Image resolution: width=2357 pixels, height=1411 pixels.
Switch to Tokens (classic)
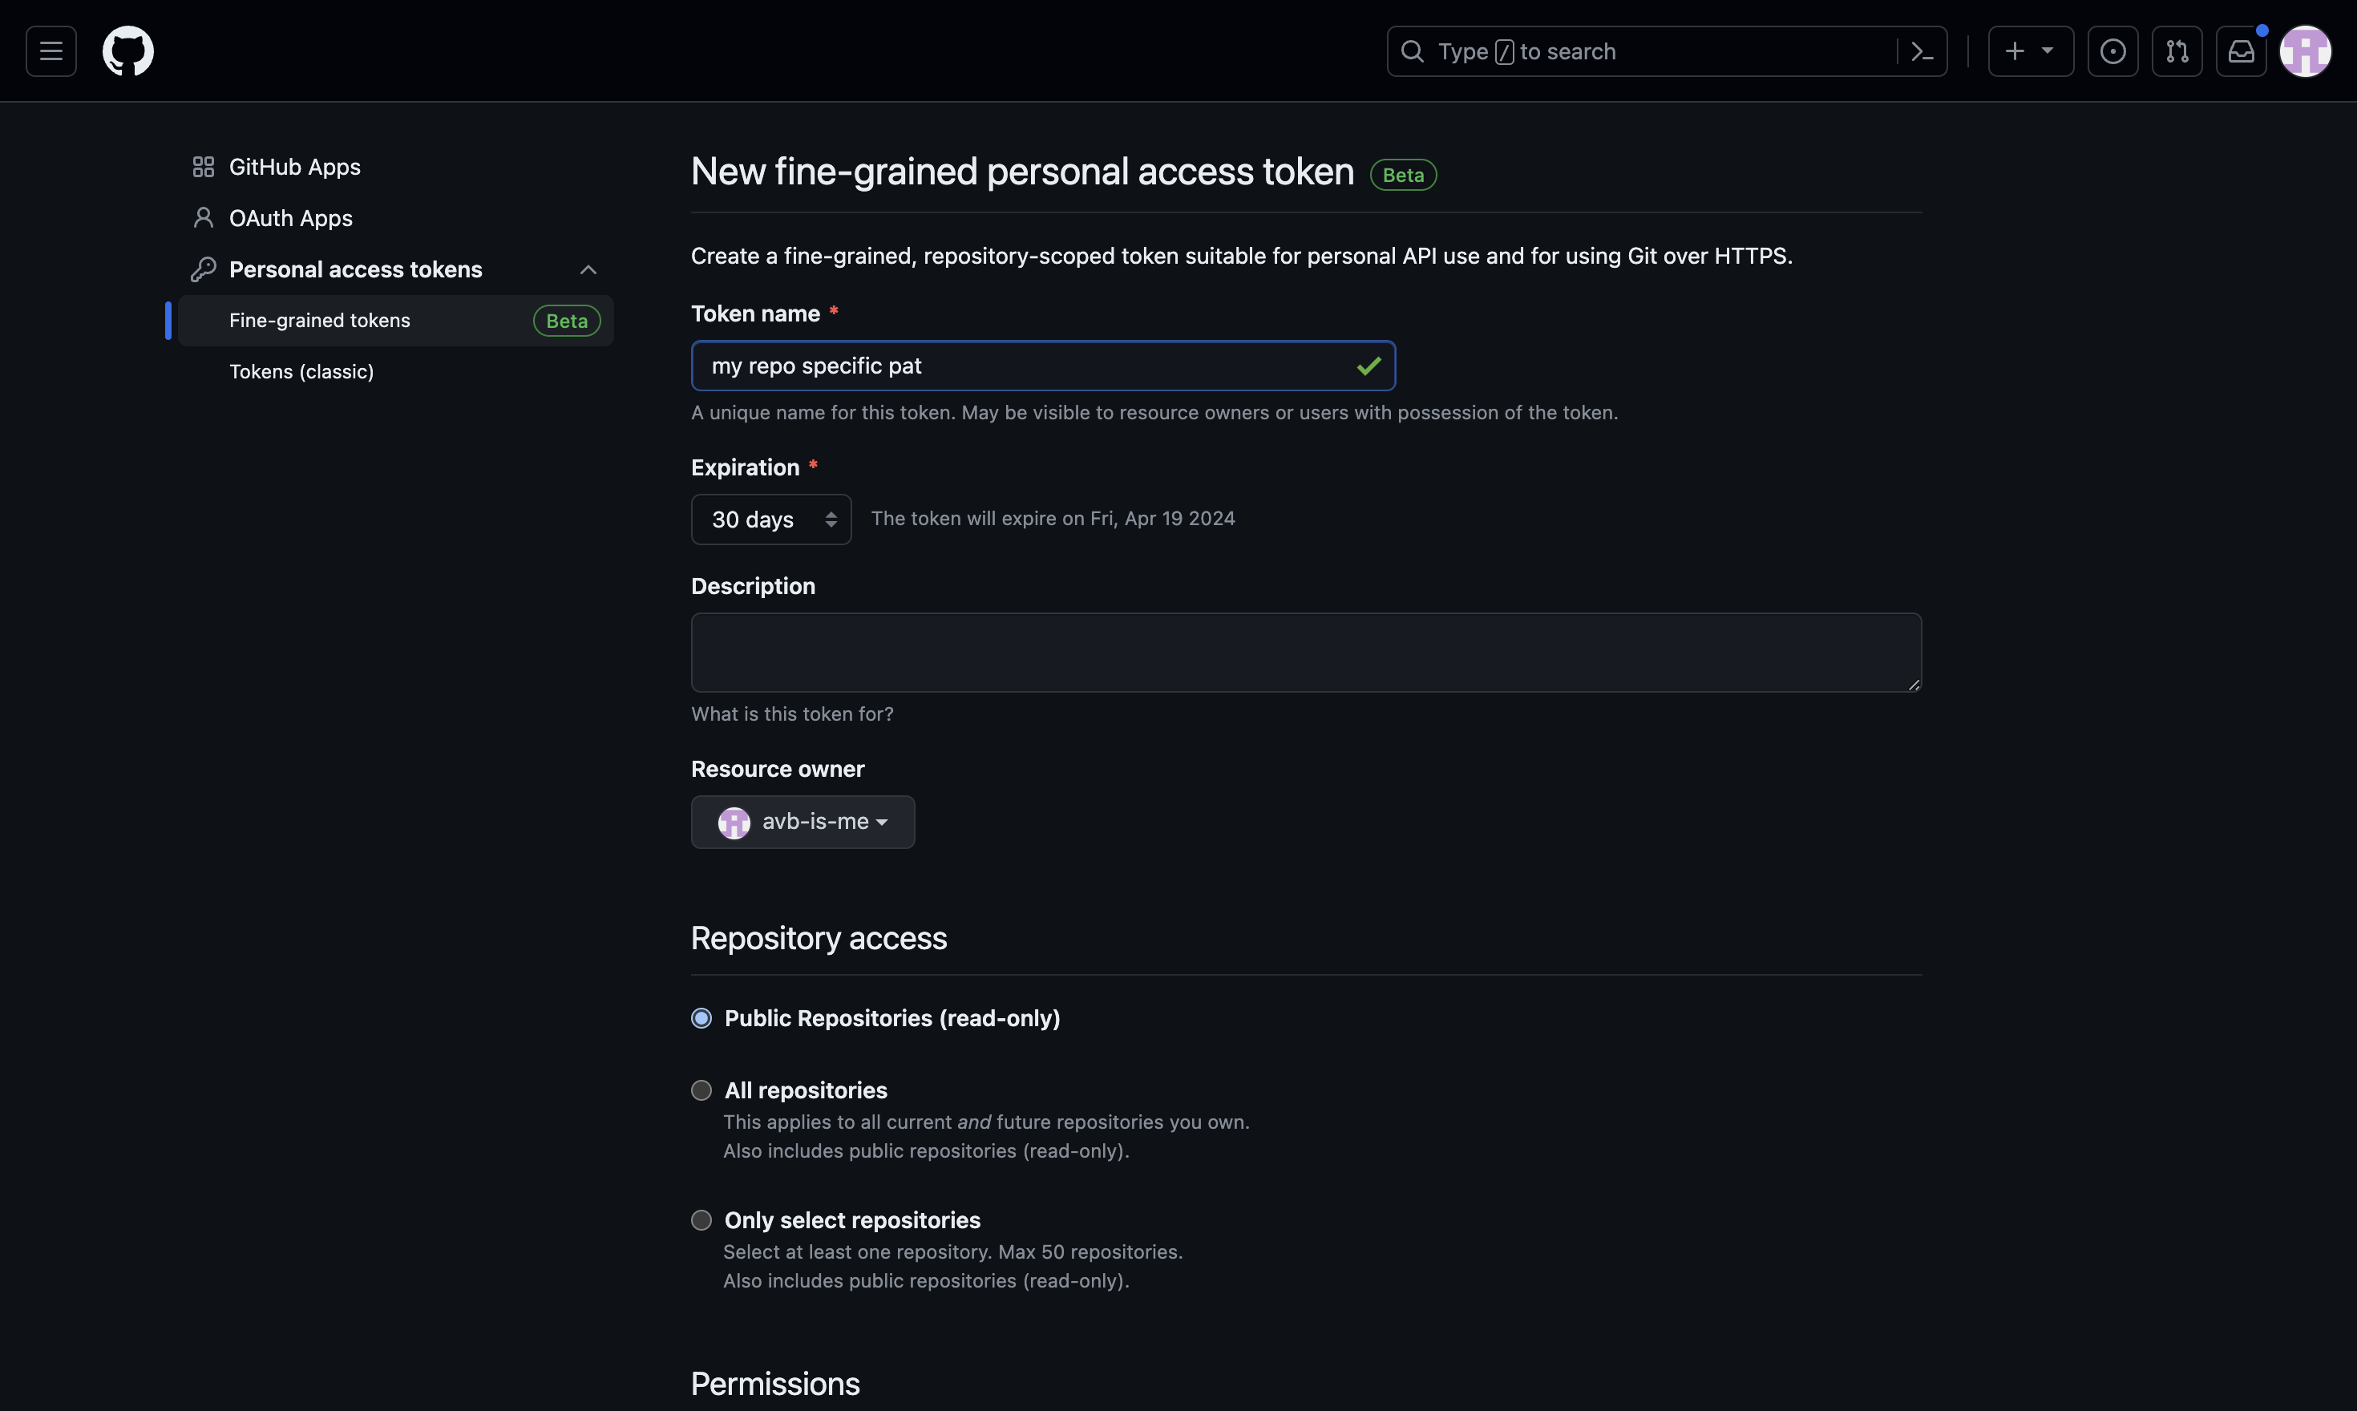301,371
